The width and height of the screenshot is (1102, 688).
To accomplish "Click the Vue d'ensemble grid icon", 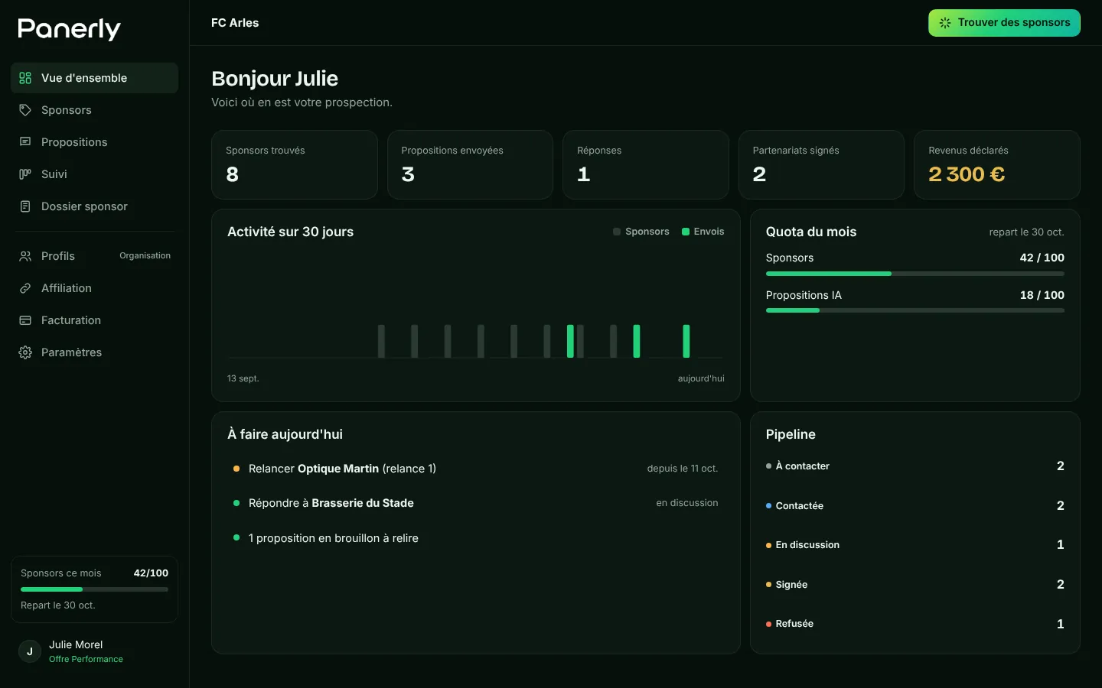I will click(x=25, y=78).
